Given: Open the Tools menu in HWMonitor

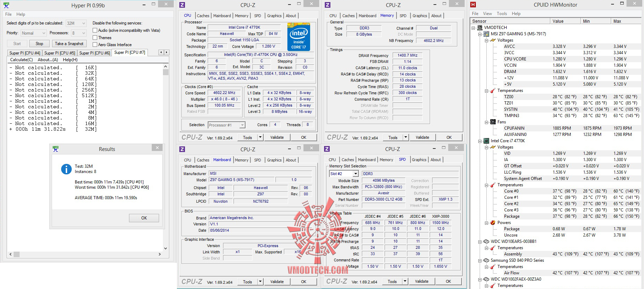Looking at the screenshot, I should click(502, 14).
